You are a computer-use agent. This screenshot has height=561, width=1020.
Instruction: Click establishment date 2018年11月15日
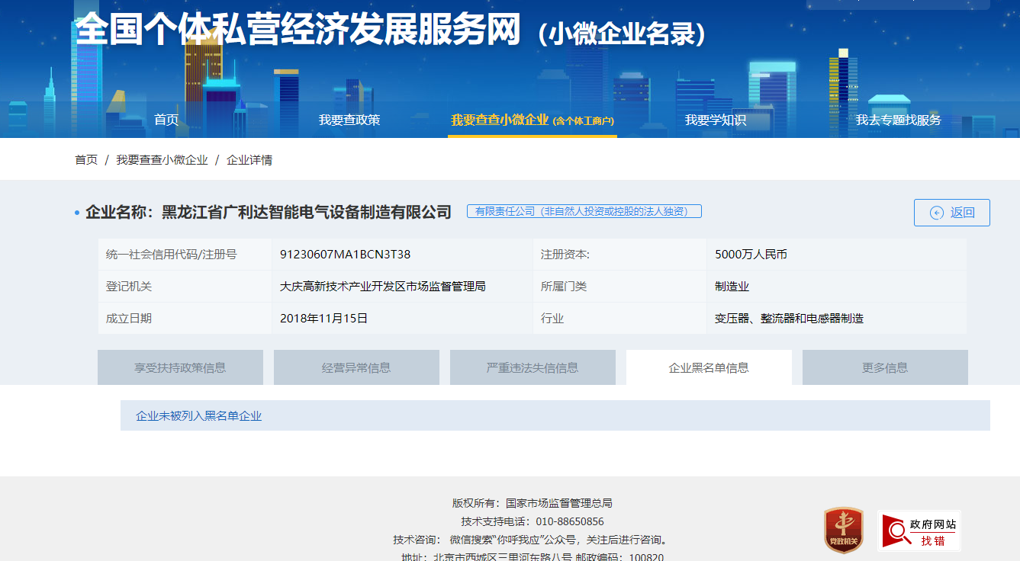pyautogui.click(x=323, y=319)
